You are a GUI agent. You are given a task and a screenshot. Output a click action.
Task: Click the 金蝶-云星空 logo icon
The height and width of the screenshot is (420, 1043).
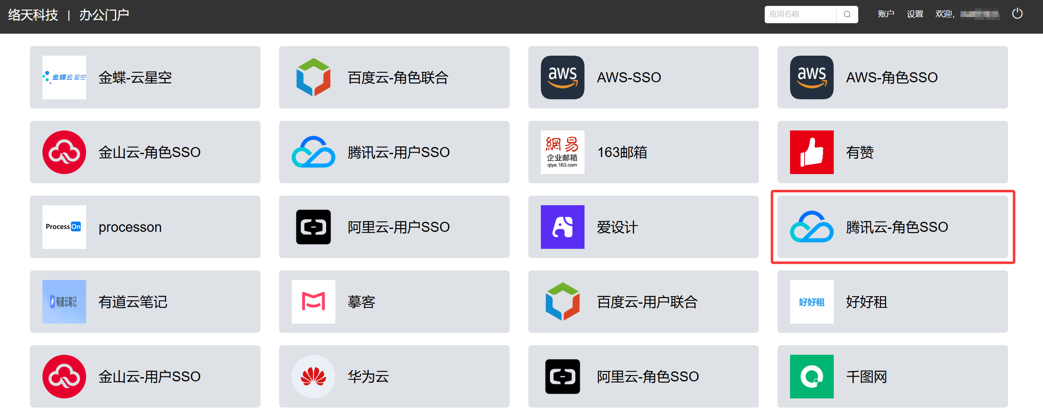pyautogui.click(x=64, y=78)
